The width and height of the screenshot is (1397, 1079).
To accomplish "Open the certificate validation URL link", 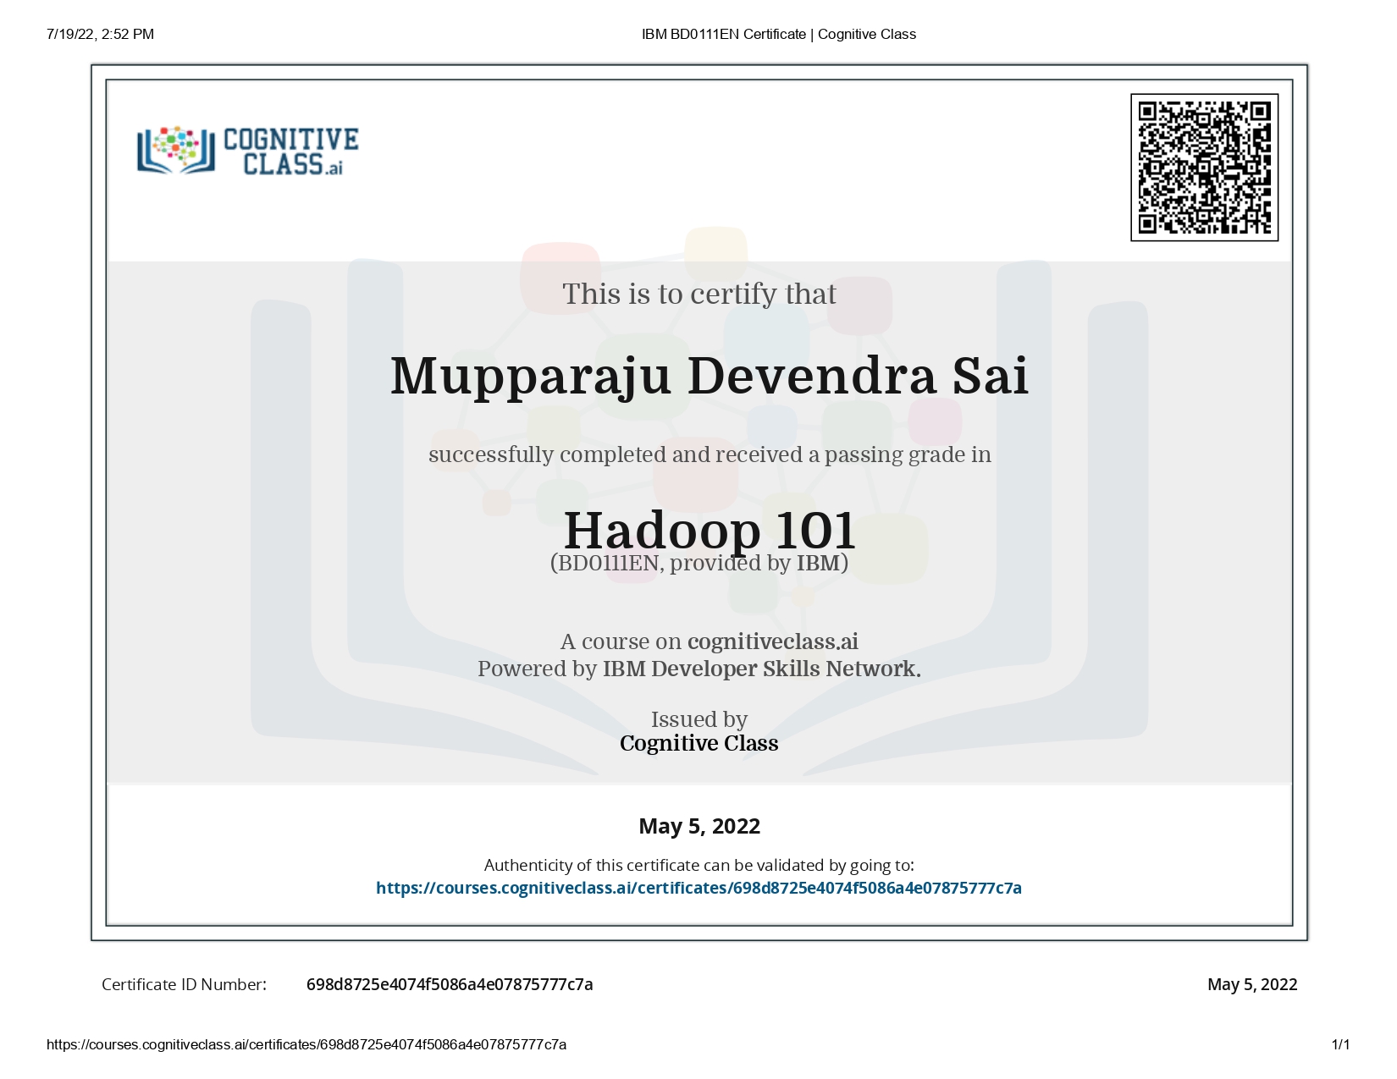I will point(698,888).
